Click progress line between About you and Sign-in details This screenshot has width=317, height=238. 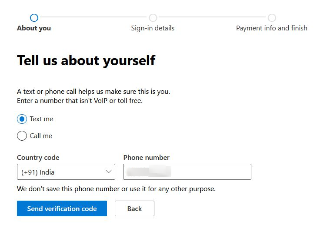point(93,18)
